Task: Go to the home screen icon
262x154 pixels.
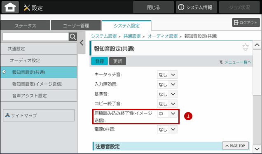Action: pos(10,7)
